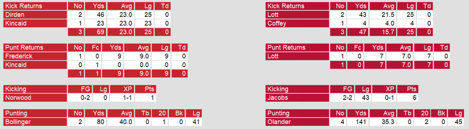The width and height of the screenshot is (469, 129).
Task: Select punter Olander's name
Action: 279,122
